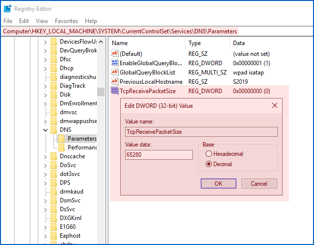Click the 'S2019' data cell
Viewport: 314px width, 245px height.
240,82
